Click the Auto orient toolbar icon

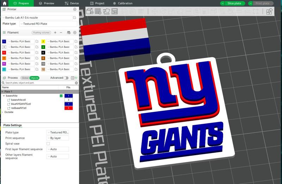[106, 11]
